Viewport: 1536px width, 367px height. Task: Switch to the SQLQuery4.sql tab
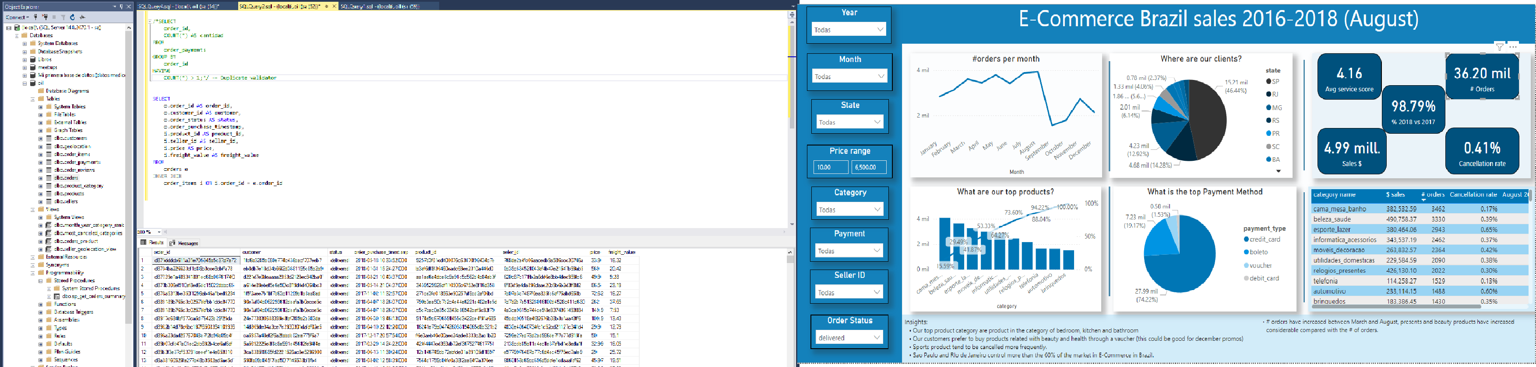(x=179, y=6)
